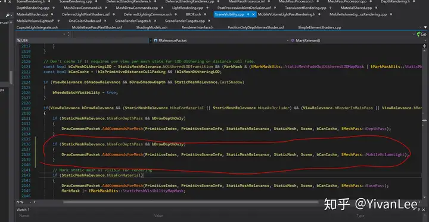The height and width of the screenshot is (222, 429).
Task: Pin the TranslucentRendering.cpp tab
Action: click(x=330, y=8)
